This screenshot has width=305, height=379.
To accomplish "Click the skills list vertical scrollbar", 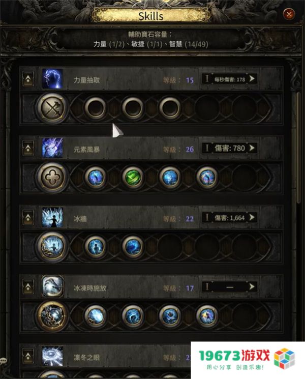I will point(299,148).
